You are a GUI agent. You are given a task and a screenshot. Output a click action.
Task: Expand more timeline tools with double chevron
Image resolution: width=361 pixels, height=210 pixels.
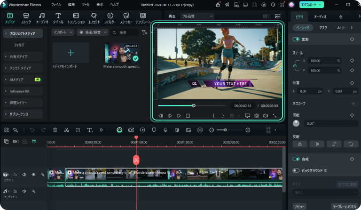click(101, 130)
